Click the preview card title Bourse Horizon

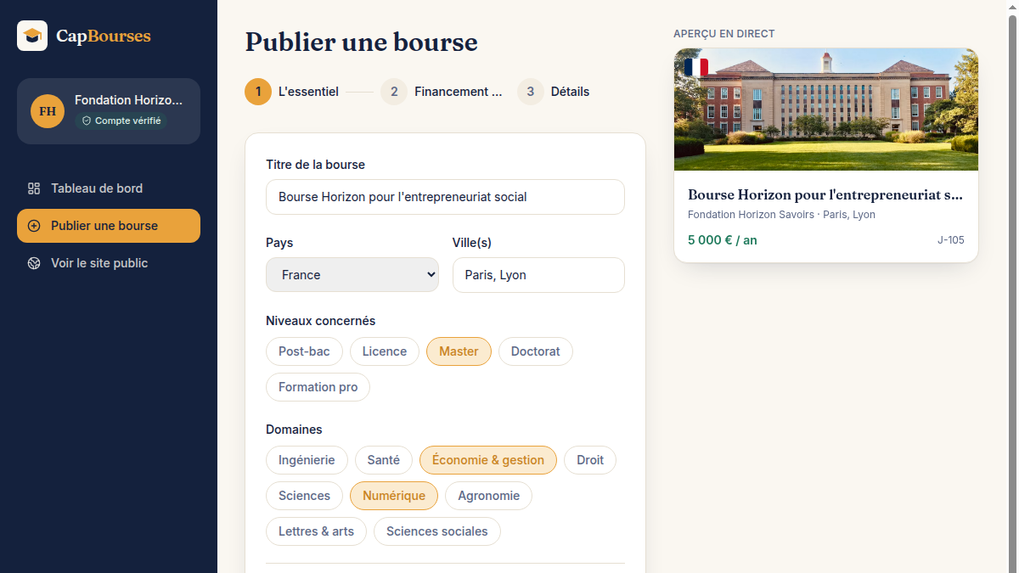826,195
